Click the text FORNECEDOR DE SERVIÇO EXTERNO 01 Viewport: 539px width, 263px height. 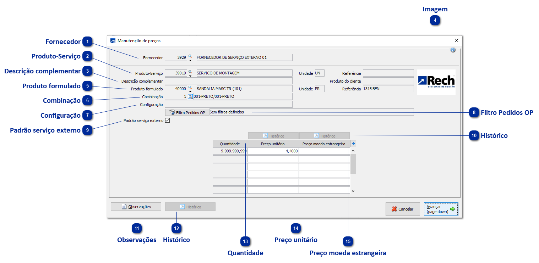(x=232, y=57)
